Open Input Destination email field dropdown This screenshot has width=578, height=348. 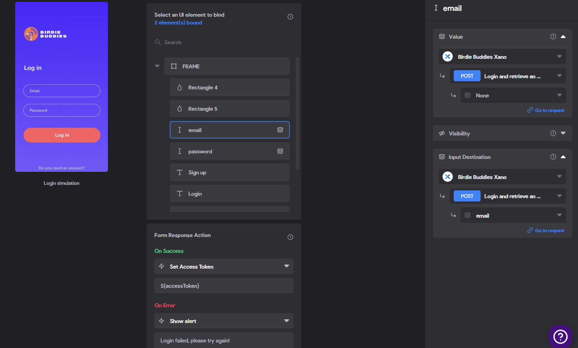[513, 215]
